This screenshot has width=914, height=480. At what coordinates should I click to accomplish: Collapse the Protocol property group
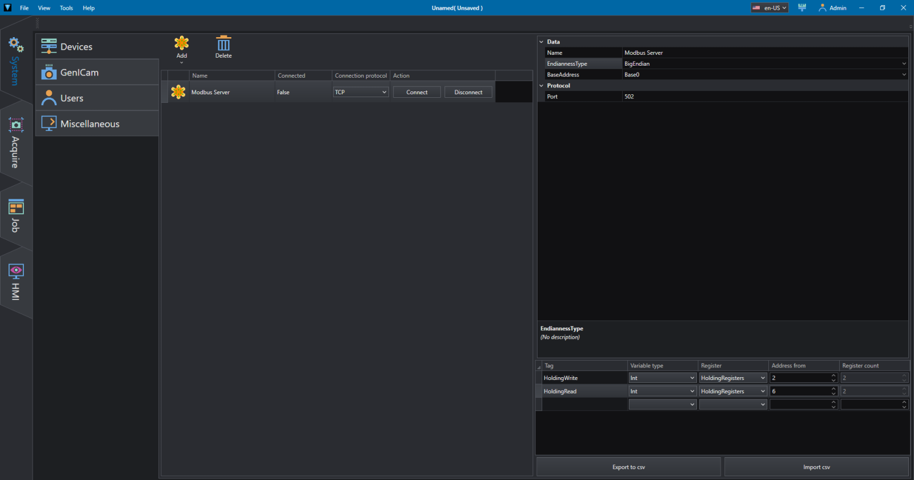pos(542,86)
